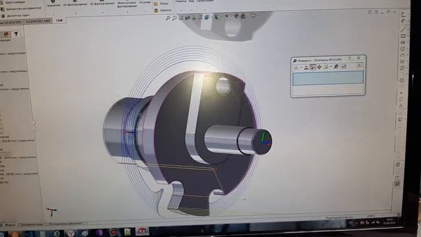Click the Section View icon
Viewport: 421px width, 237px height.
[187, 18]
